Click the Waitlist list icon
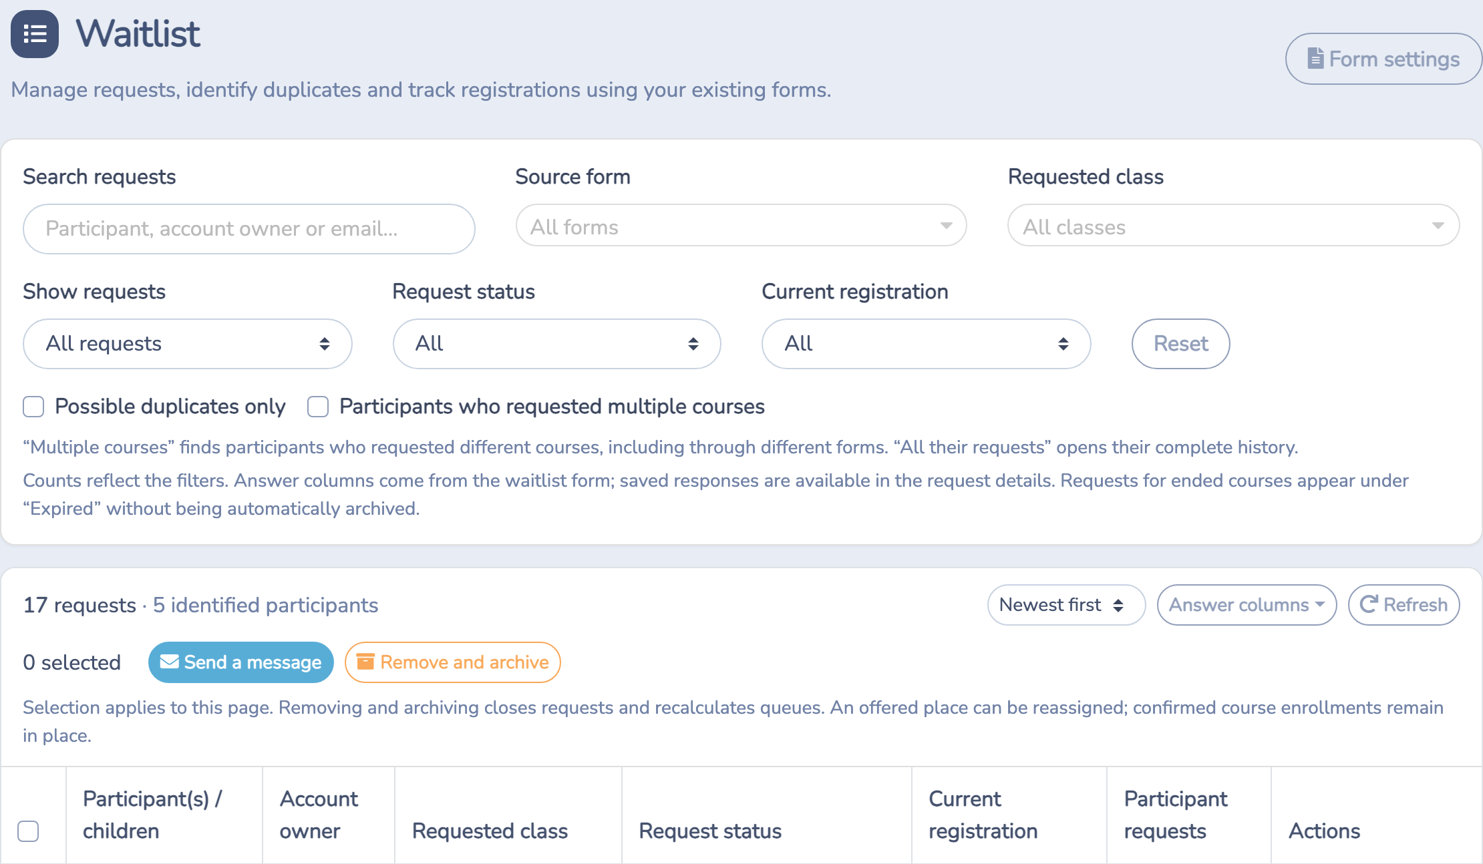Viewport: 1483px width, 864px height. (x=35, y=34)
